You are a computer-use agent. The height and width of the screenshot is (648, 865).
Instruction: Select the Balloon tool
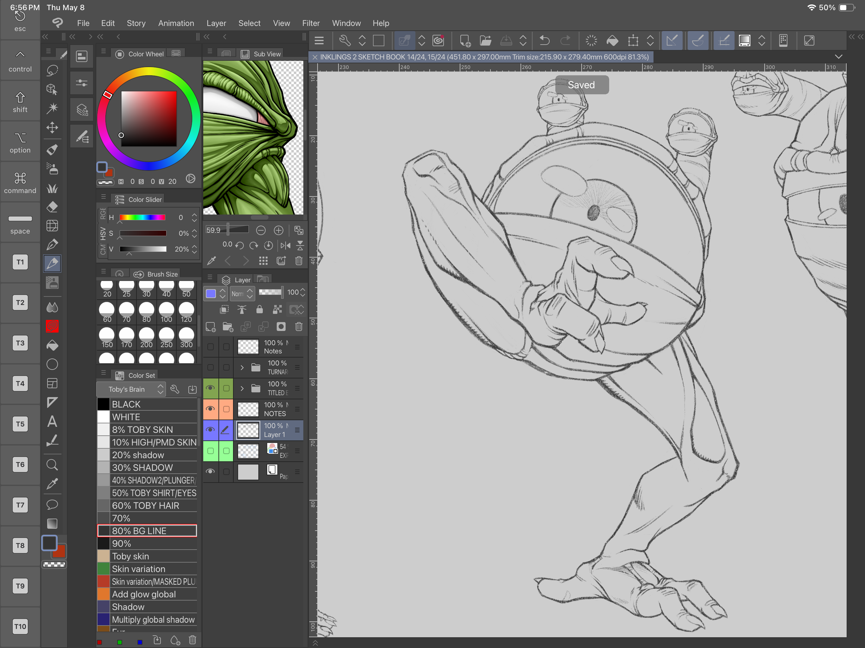pos(52,504)
